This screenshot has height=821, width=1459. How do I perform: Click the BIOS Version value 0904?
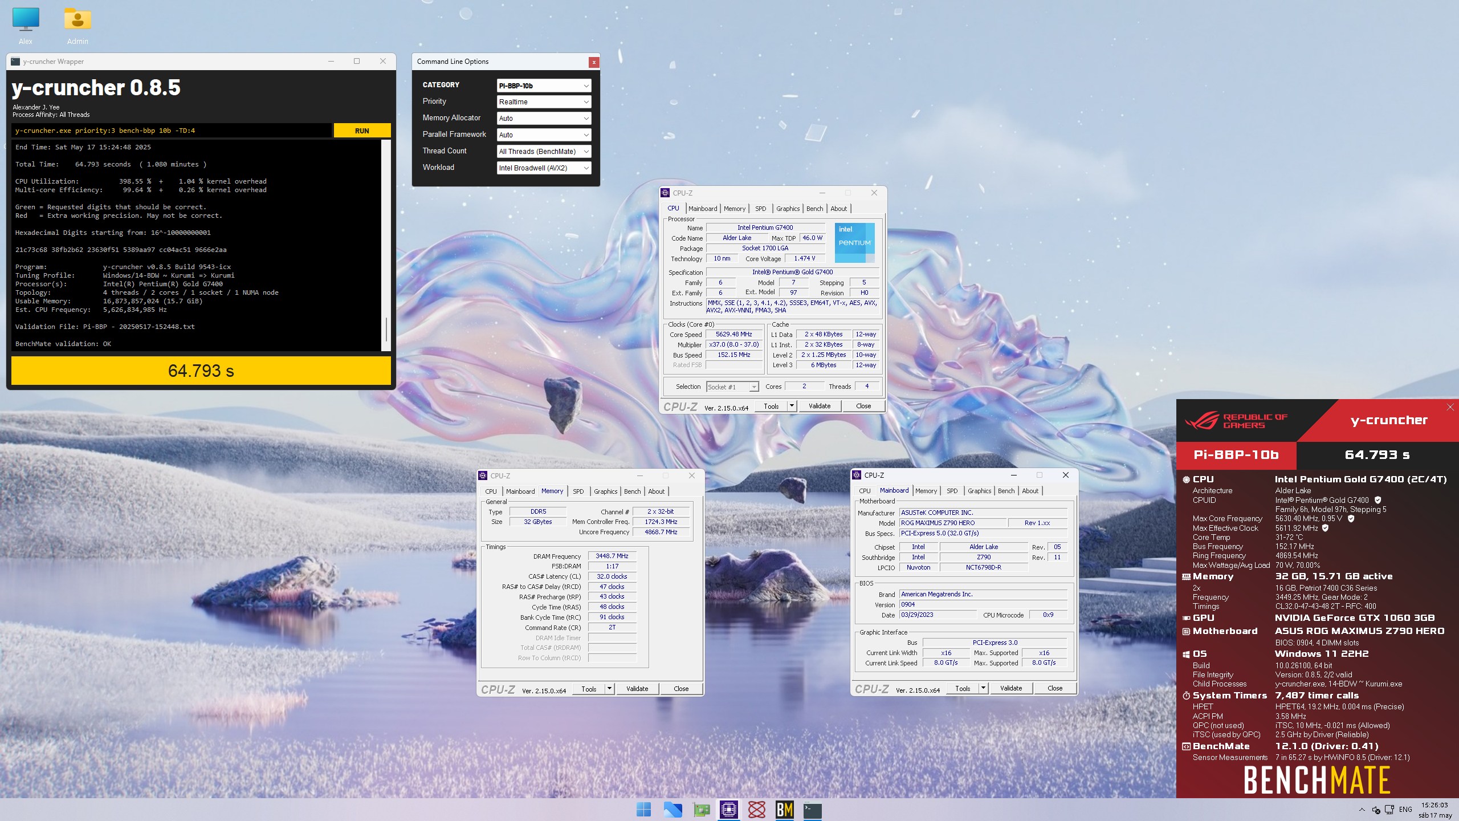pyautogui.click(x=983, y=604)
